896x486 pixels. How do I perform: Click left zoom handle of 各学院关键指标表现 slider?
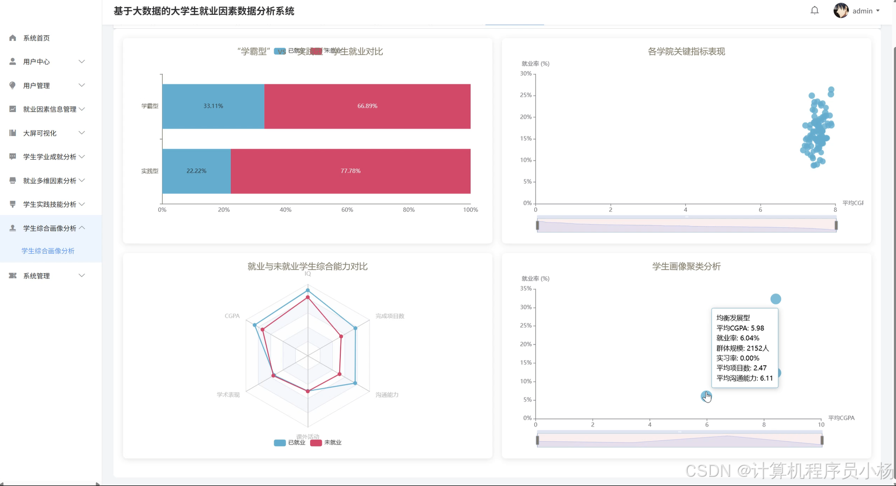(x=537, y=225)
